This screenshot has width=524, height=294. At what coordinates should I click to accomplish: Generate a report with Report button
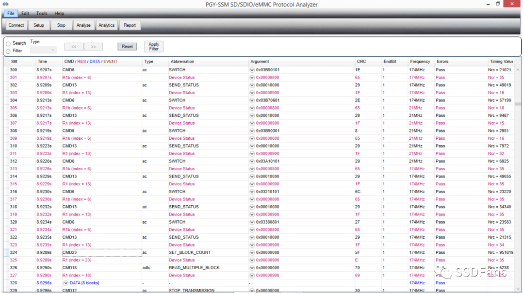point(130,25)
